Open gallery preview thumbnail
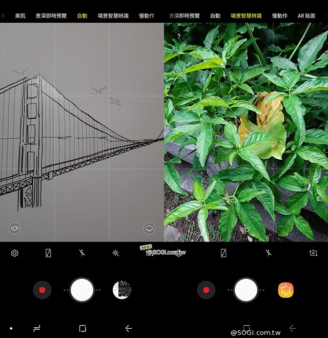Image resolution: width=328 pixels, height=338 pixels. point(122,290)
